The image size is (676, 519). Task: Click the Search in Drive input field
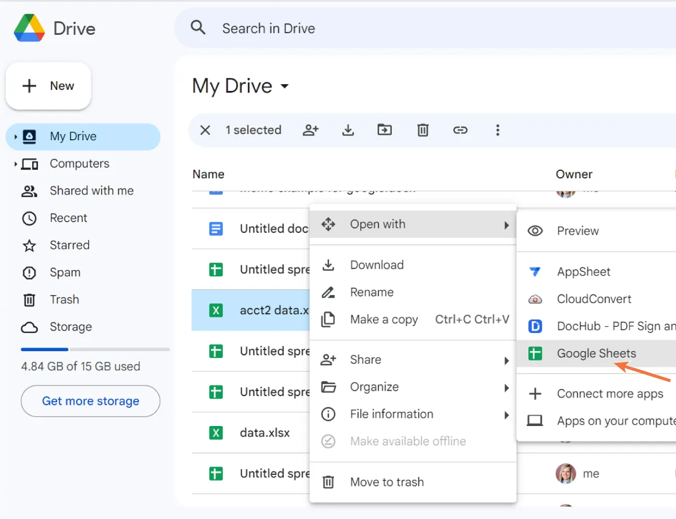(x=269, y=28)
